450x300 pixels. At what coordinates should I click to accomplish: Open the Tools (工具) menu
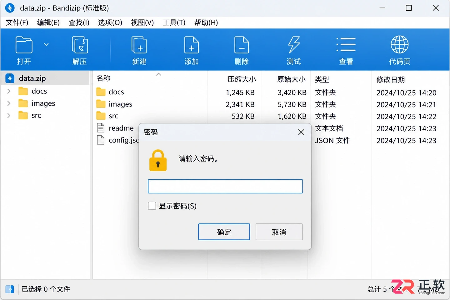(174, 22)
